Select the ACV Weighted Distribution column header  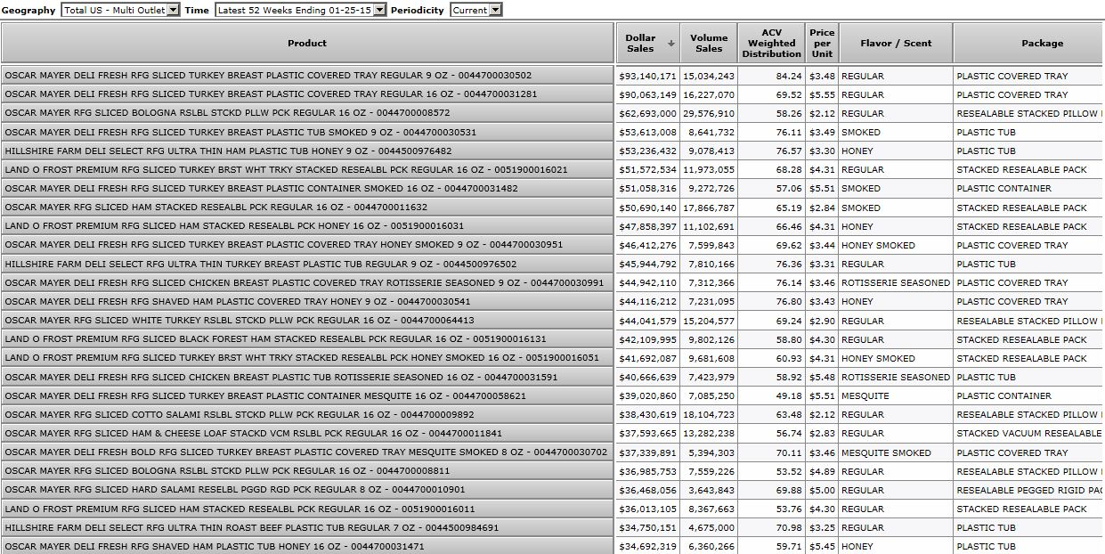click(771, 44)
